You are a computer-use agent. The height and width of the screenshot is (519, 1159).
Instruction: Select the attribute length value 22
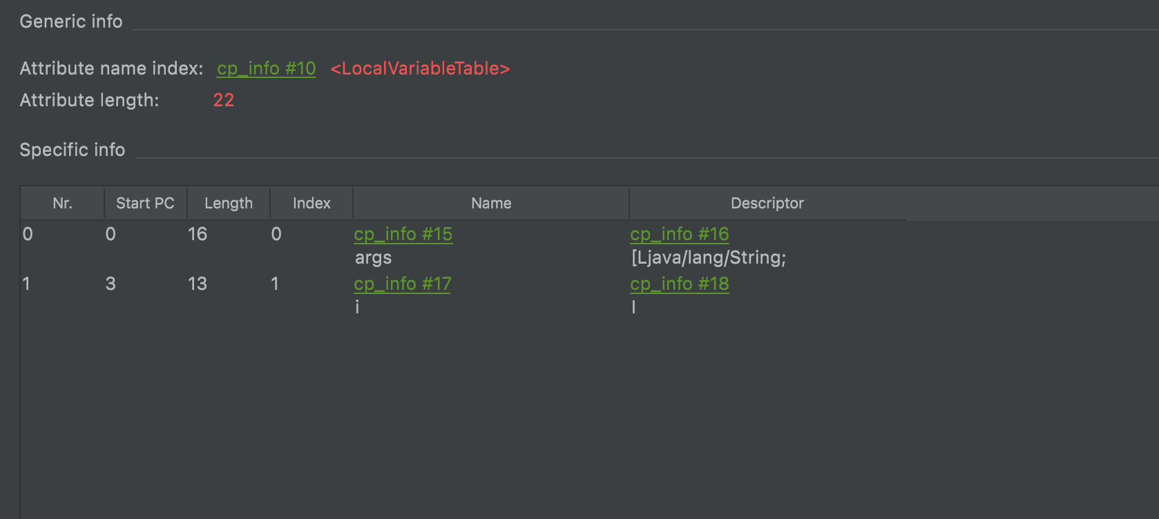pyautogui.click(x=224, y=100)
